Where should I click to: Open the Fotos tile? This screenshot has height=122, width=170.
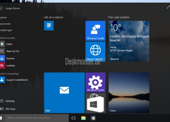(x=129, y=93)
